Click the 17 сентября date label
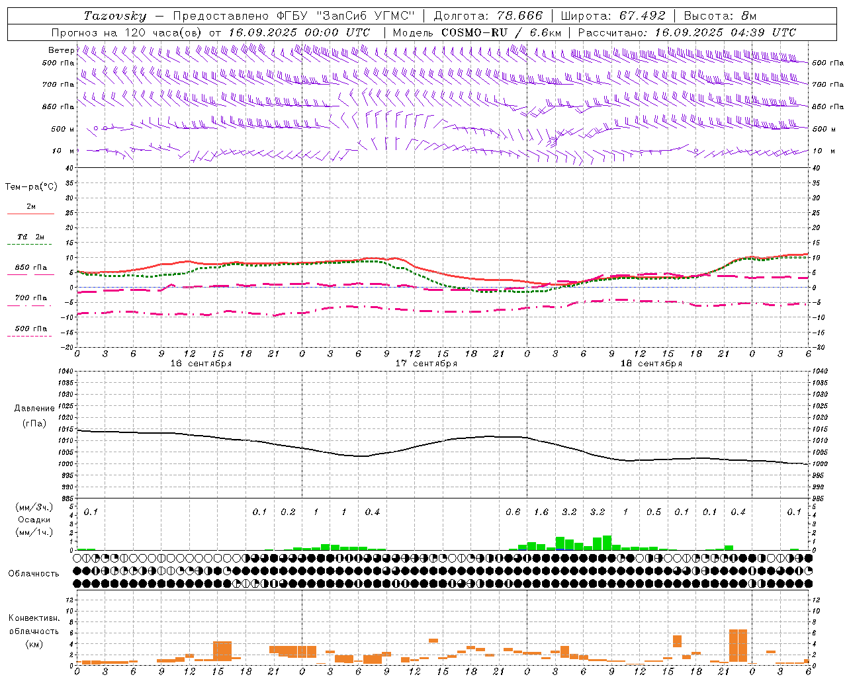Image resolution: width=847 pixels, height=677 pixels. [x=426, y=364]
